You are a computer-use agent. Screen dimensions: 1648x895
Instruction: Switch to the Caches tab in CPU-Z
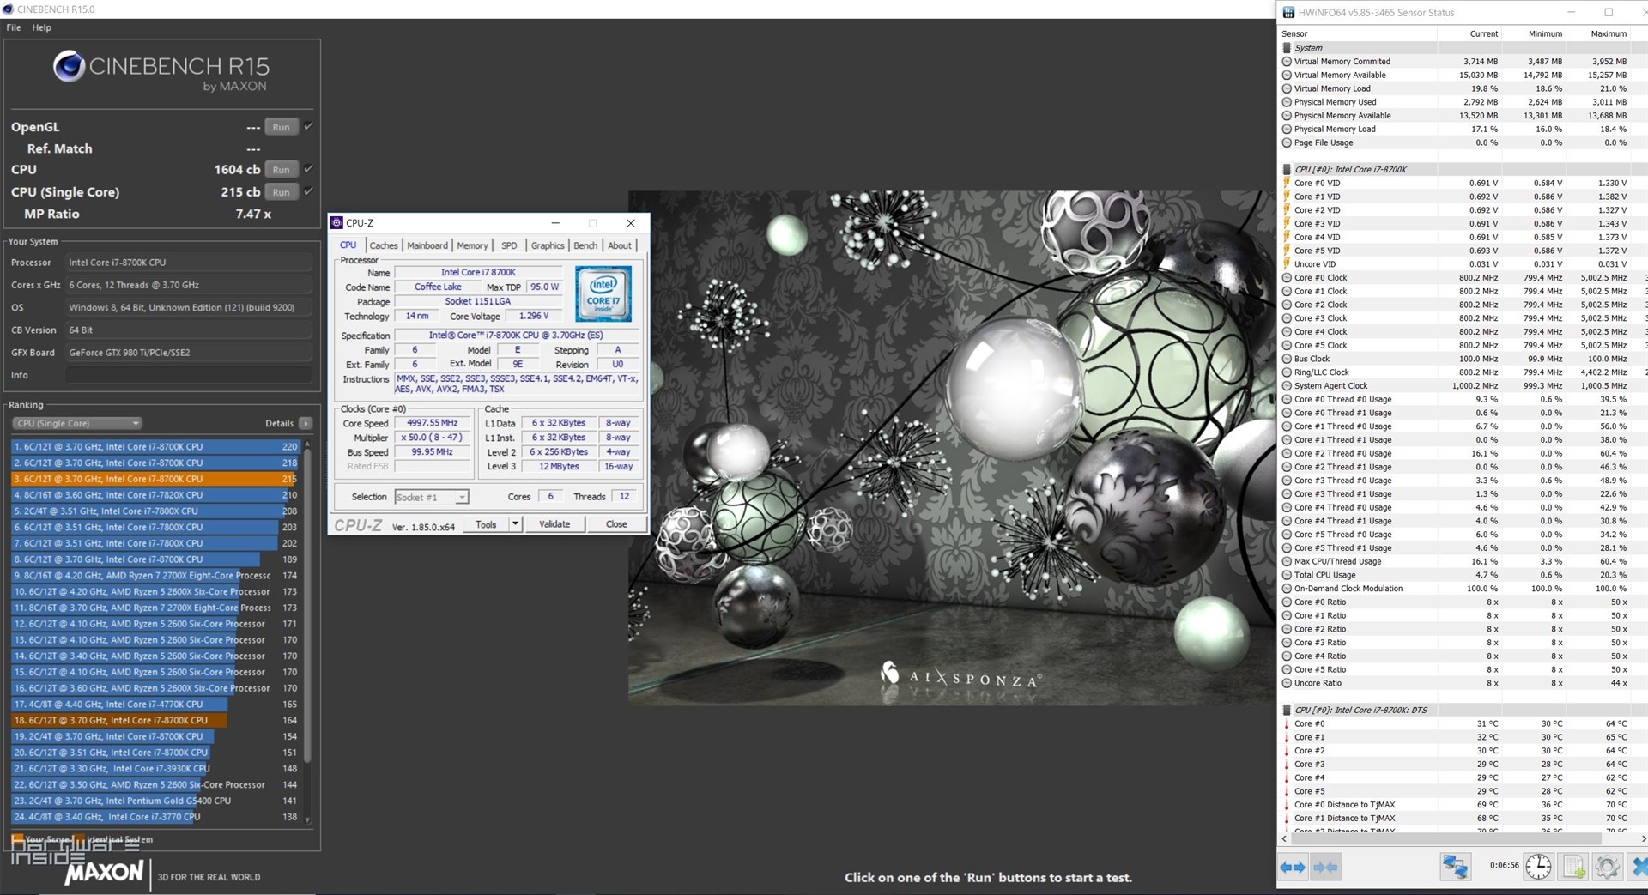pyautogui.click(x=384, y=245)
